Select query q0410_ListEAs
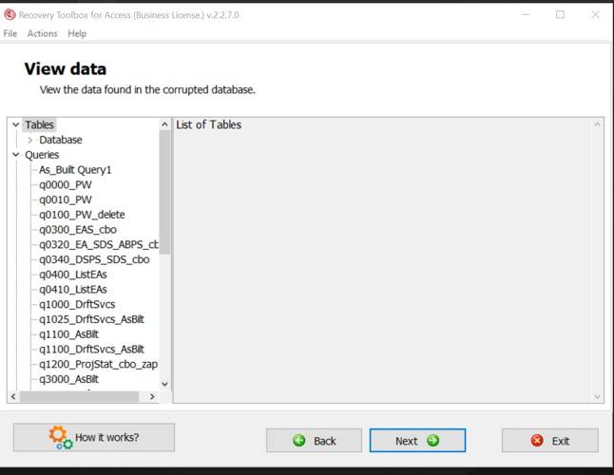The image size is (614, 475). 73,290
